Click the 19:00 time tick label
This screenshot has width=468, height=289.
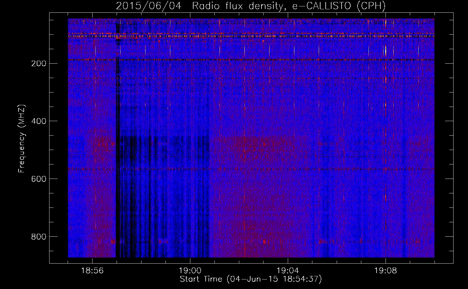[190, 271]
